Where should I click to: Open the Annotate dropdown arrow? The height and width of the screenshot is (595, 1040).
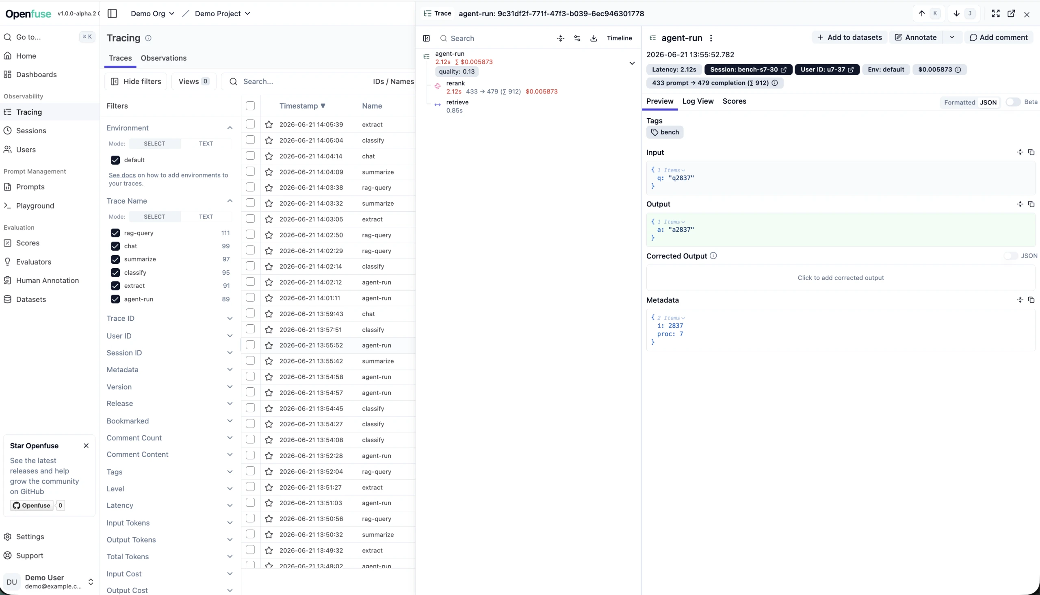[x=952, y=37]
